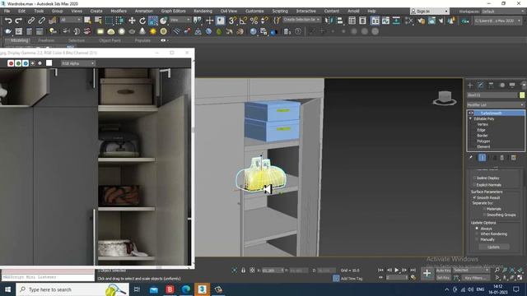Select Manually update option
This screenshot has width=527, height=296.
[477, 239]
